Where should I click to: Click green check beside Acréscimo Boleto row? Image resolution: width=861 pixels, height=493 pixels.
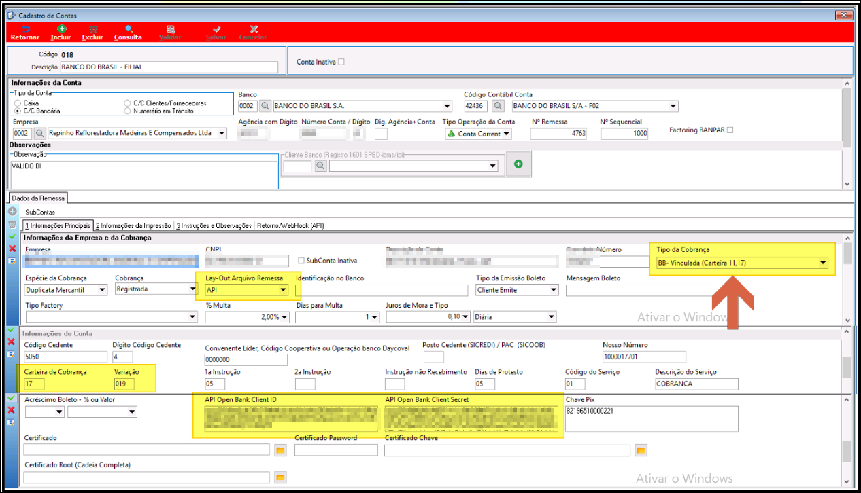11,398
